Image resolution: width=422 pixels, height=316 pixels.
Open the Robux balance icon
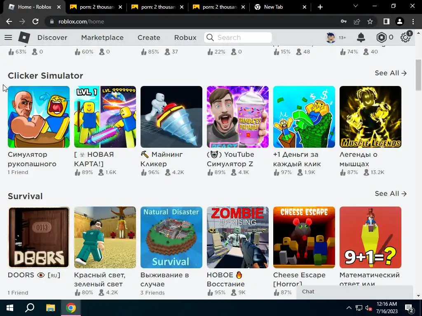tap(381, 37)
